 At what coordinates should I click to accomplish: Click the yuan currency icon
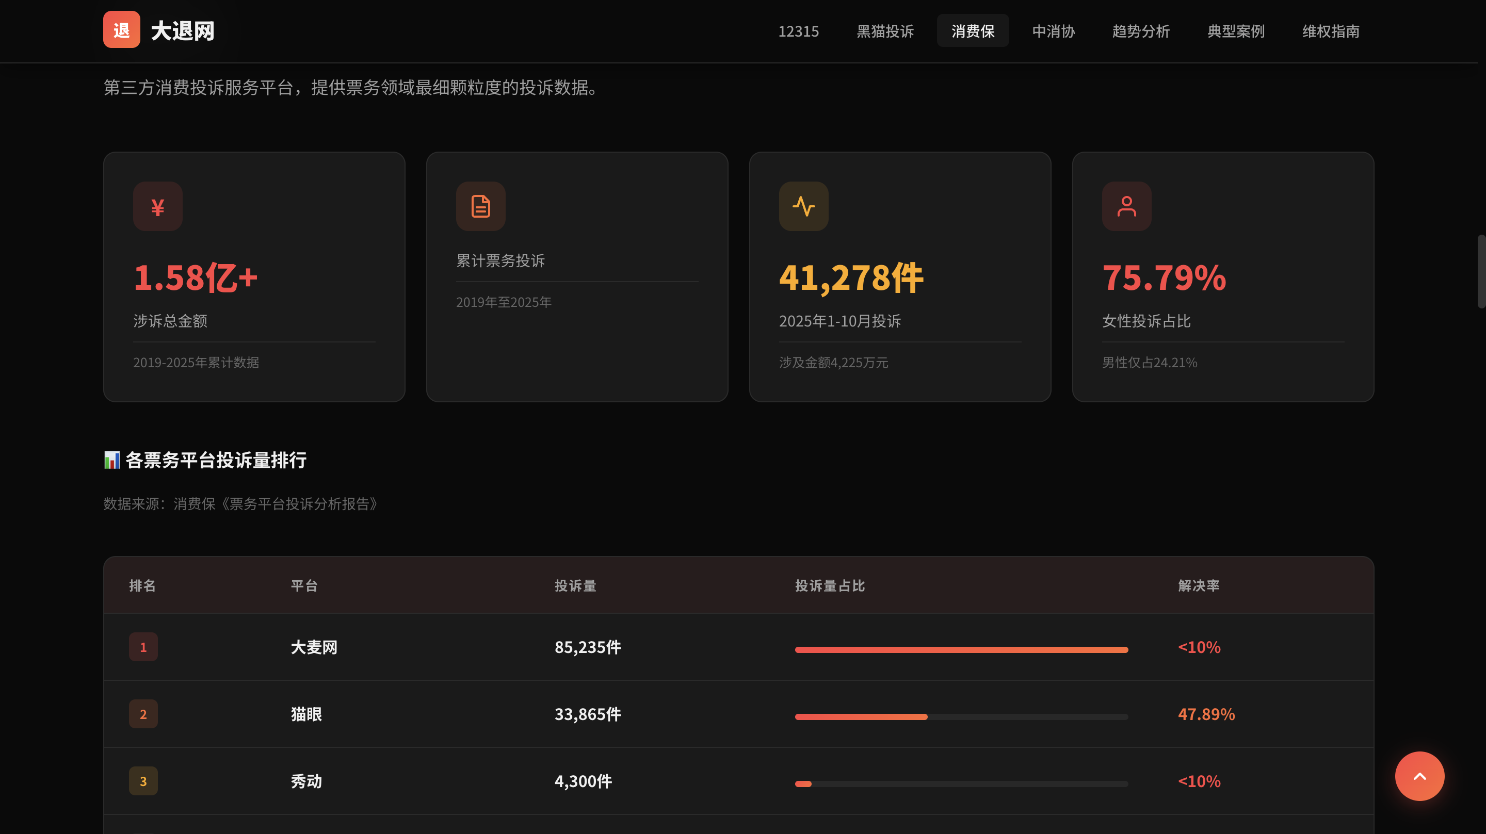(x=157, y=206)
